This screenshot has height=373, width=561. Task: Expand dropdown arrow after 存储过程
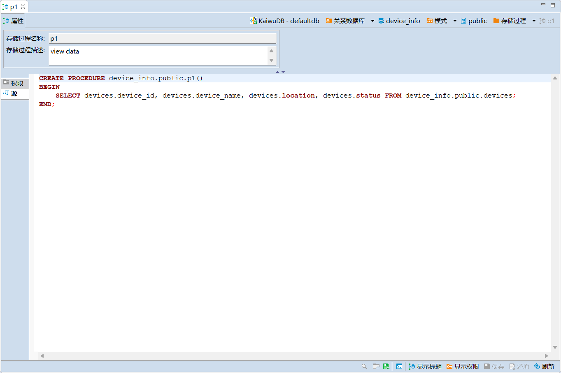534,21
